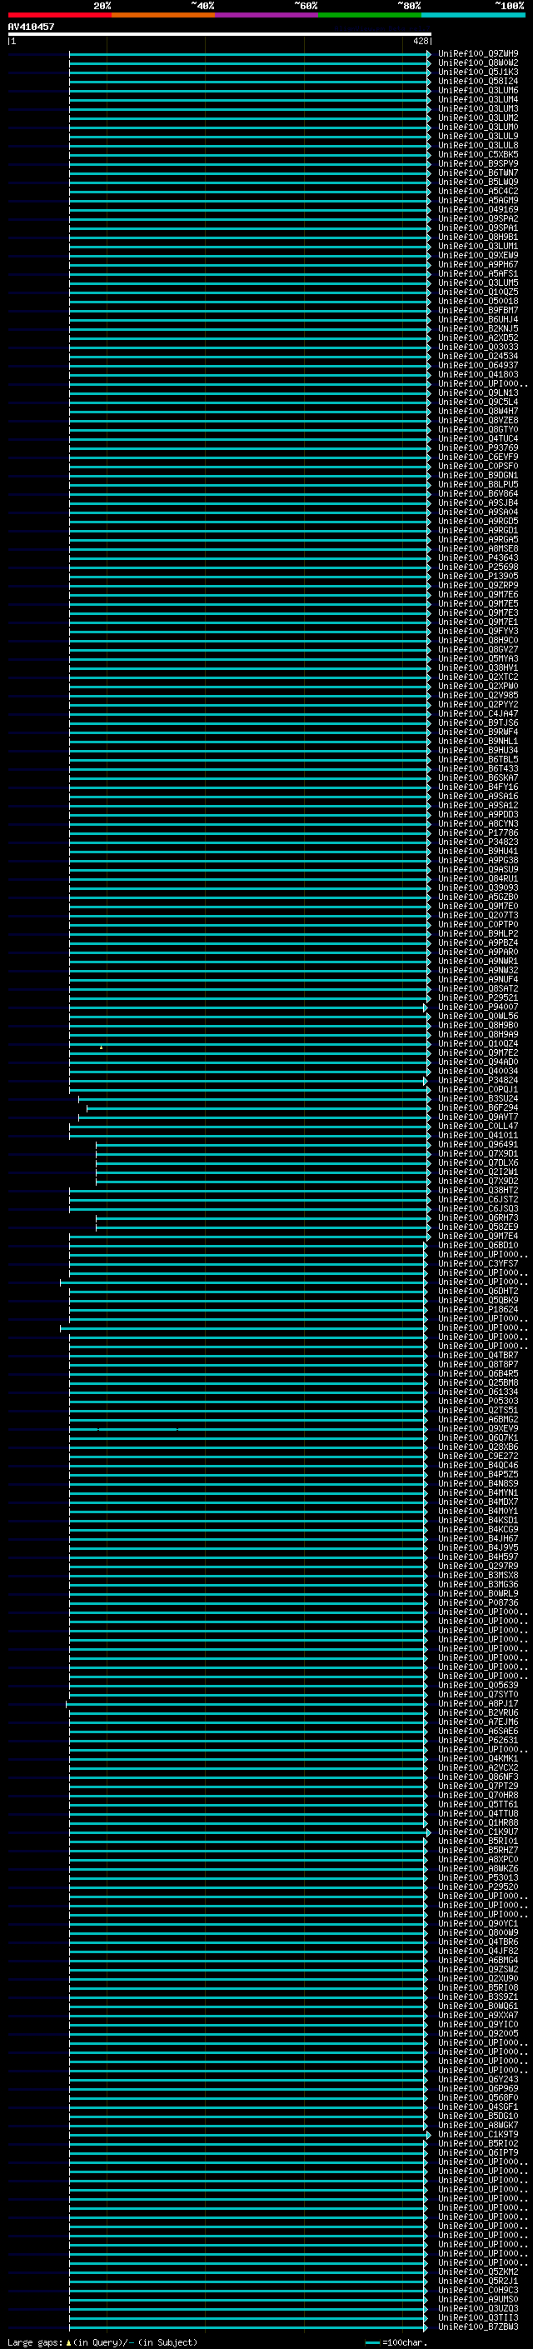Select the UniRef100_B3SU24 label
This screenshot has width=533, height=2349.
click(478, 1099)
